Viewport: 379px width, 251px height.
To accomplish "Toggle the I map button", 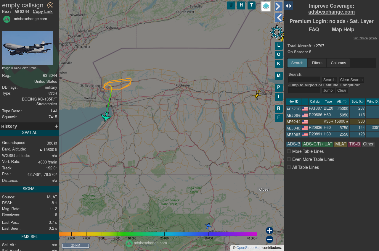I will (279, 97).
